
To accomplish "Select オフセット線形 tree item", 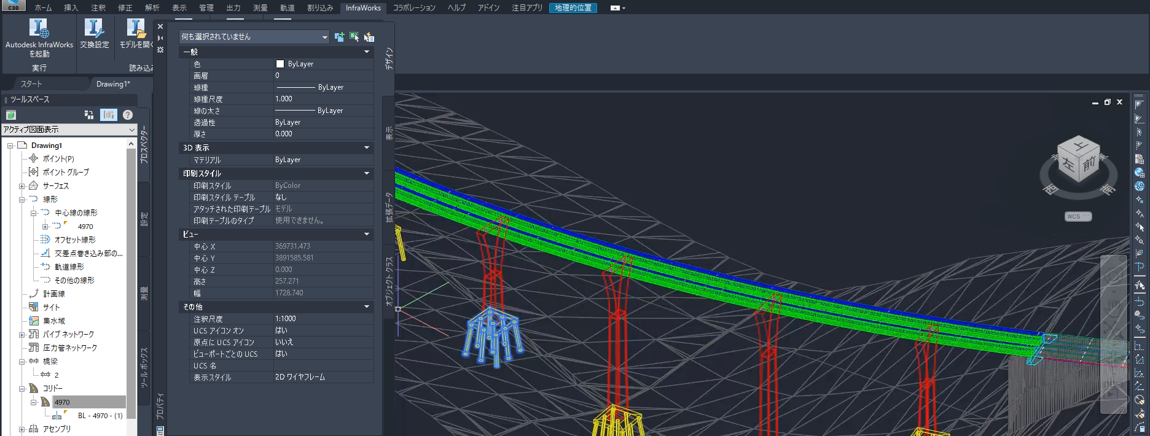I will point(75,239).
